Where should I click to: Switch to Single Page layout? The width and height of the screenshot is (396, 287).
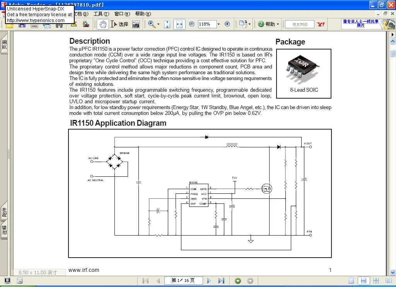click(x=351, y=281)
